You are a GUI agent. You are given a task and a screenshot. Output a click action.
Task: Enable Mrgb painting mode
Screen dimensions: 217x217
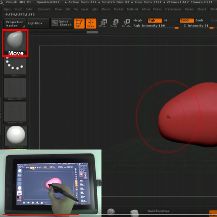(x=138, y=20)
